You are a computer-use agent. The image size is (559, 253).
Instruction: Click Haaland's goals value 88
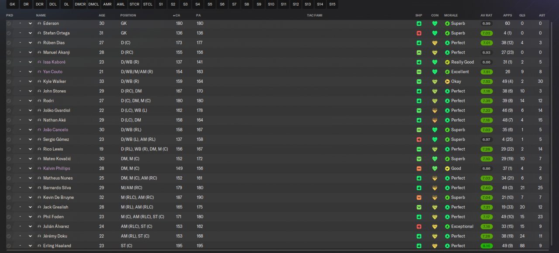(522, 246)
